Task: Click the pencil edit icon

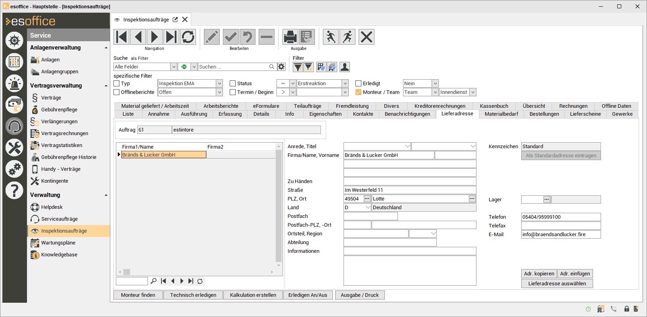Action: [212, 37]
